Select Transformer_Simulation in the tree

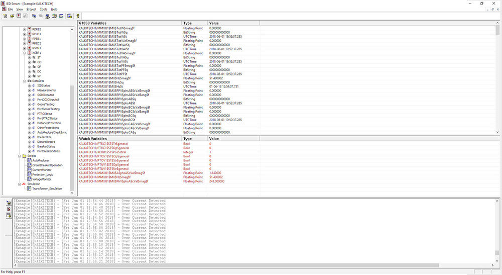(47, 189)
